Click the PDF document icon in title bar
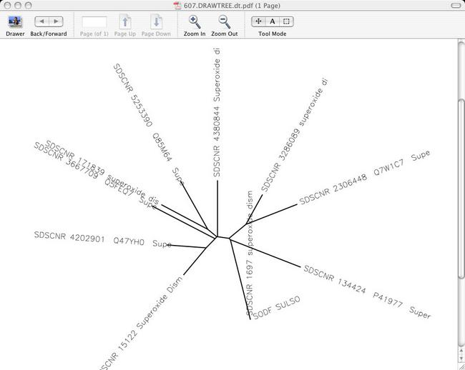This screenshot has width=465, height=370. 177,5
